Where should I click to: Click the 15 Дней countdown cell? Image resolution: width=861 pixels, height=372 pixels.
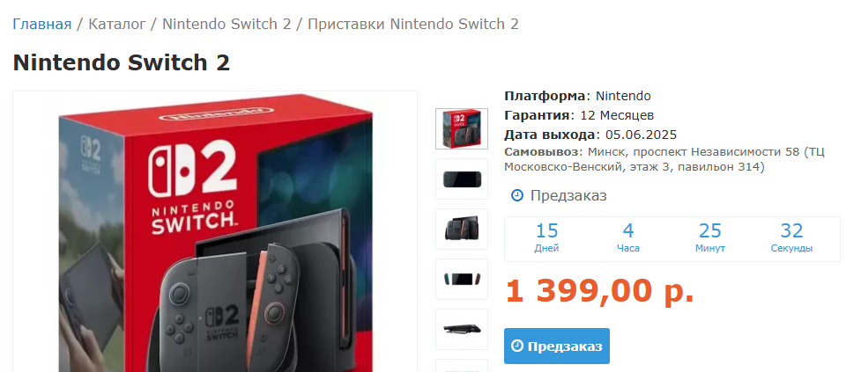coord(546,239)
